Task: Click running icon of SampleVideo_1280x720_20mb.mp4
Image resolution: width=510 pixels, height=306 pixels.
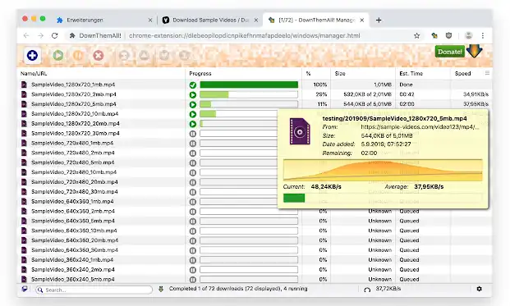Action: [x=192, y=124]
